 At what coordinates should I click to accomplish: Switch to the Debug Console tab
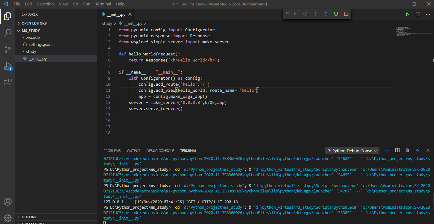[160, 151]
